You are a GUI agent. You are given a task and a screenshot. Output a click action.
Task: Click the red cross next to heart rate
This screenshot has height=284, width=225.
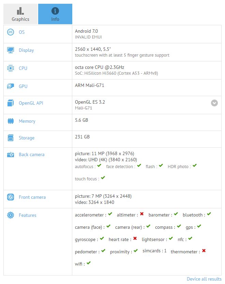click(135, 239)
